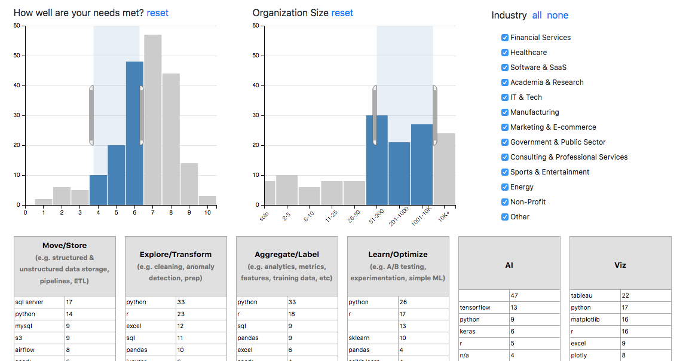The image size is (689, 361).
Task: Click the 10K+ organization size bar
Action: [x=445, y=169]
